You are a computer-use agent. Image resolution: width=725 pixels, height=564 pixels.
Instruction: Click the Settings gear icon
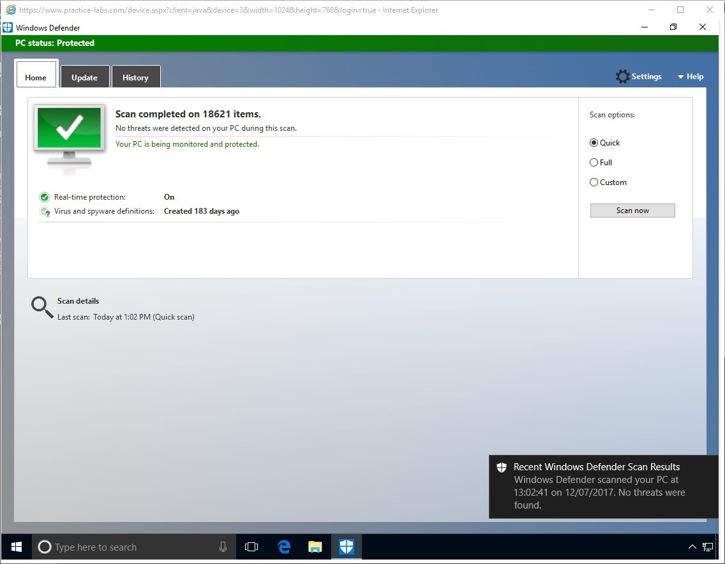click(x=622, y=77)
